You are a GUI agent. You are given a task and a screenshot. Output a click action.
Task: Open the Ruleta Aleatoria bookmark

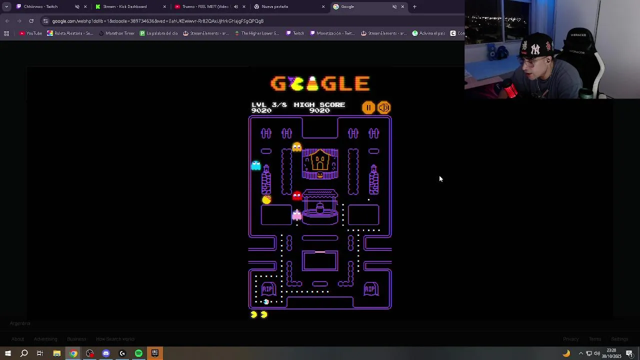70,33
